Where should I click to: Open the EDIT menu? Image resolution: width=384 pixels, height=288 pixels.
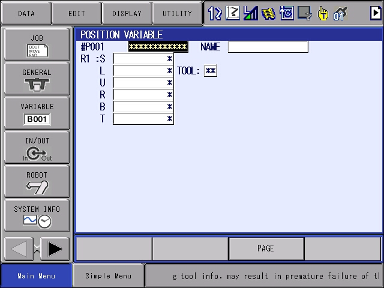point(77,13)
